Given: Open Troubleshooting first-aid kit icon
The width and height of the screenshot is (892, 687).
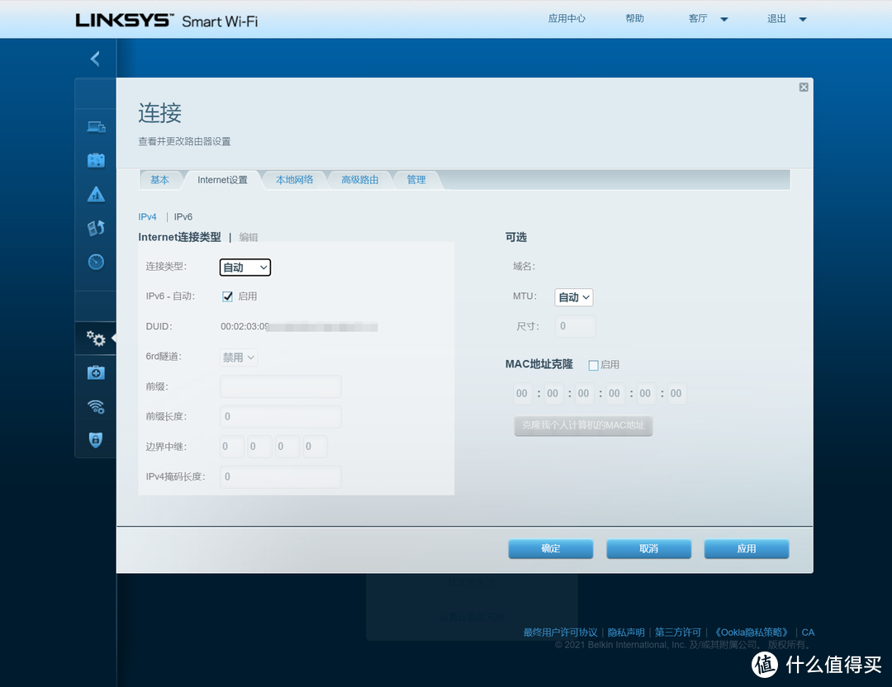Looking at the screenshot, I should (x=96, y=372).
